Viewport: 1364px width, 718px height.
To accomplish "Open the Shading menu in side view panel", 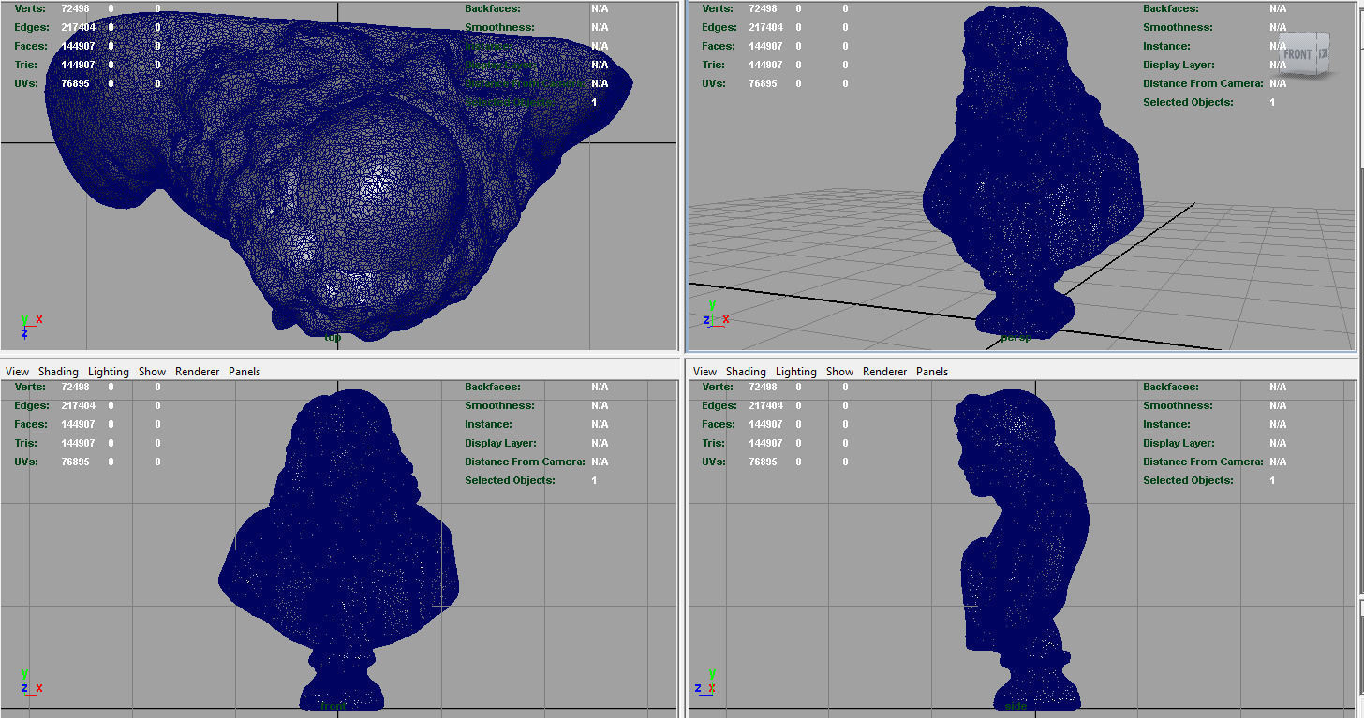I will click(x=746, y=372).
